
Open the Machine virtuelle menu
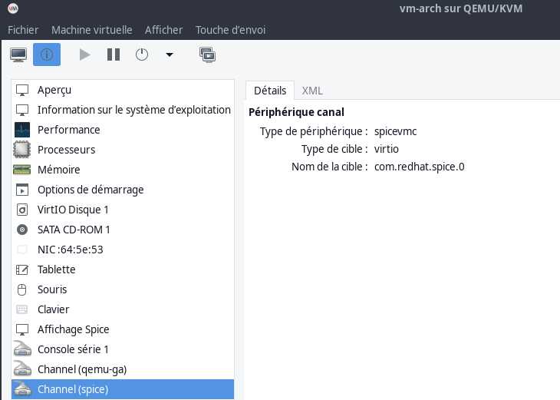(91, 30)
